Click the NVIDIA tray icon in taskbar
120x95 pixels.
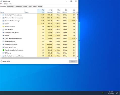tap(103, 93)
